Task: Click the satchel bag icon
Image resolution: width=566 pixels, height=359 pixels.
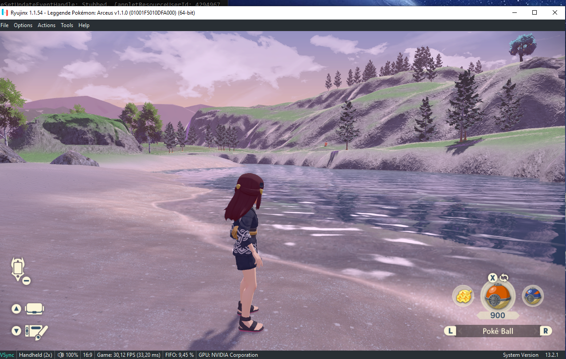Action: [34, 308]
